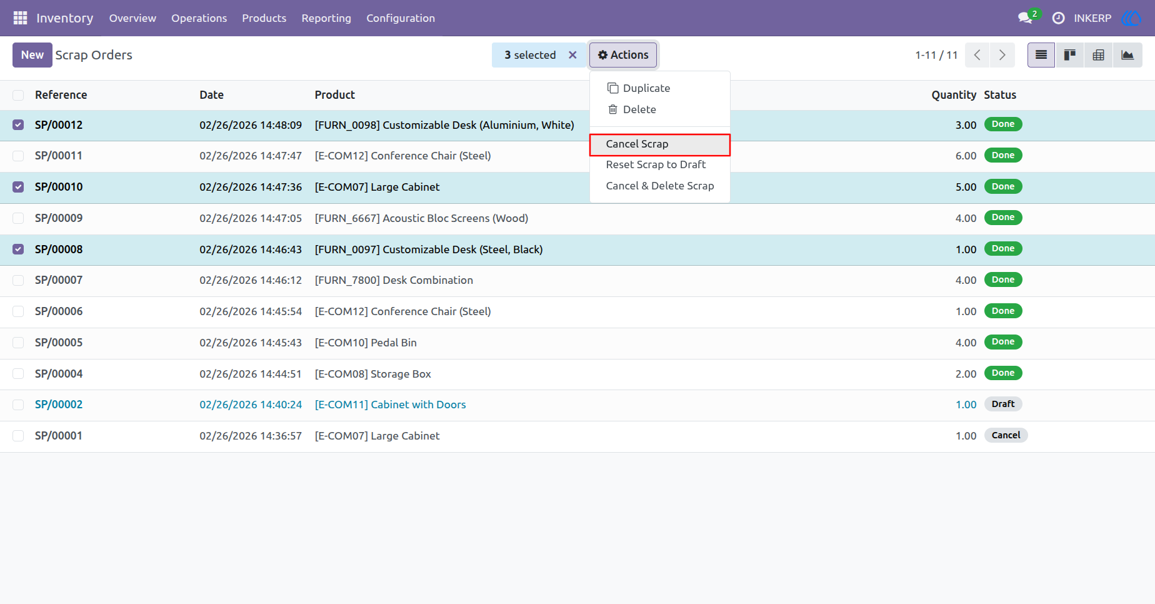1155x604 pixels.
Task: Sort by the Quantity column header
Action: click(x=954, y=95)
